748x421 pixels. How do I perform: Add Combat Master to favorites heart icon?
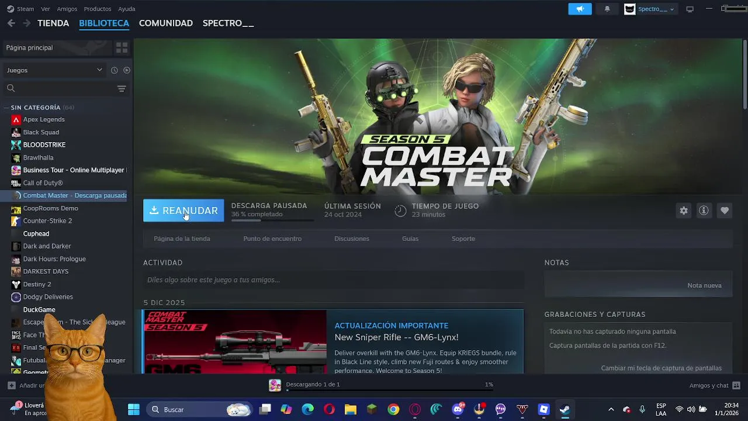pyautogui.click(x=725, y=210)
